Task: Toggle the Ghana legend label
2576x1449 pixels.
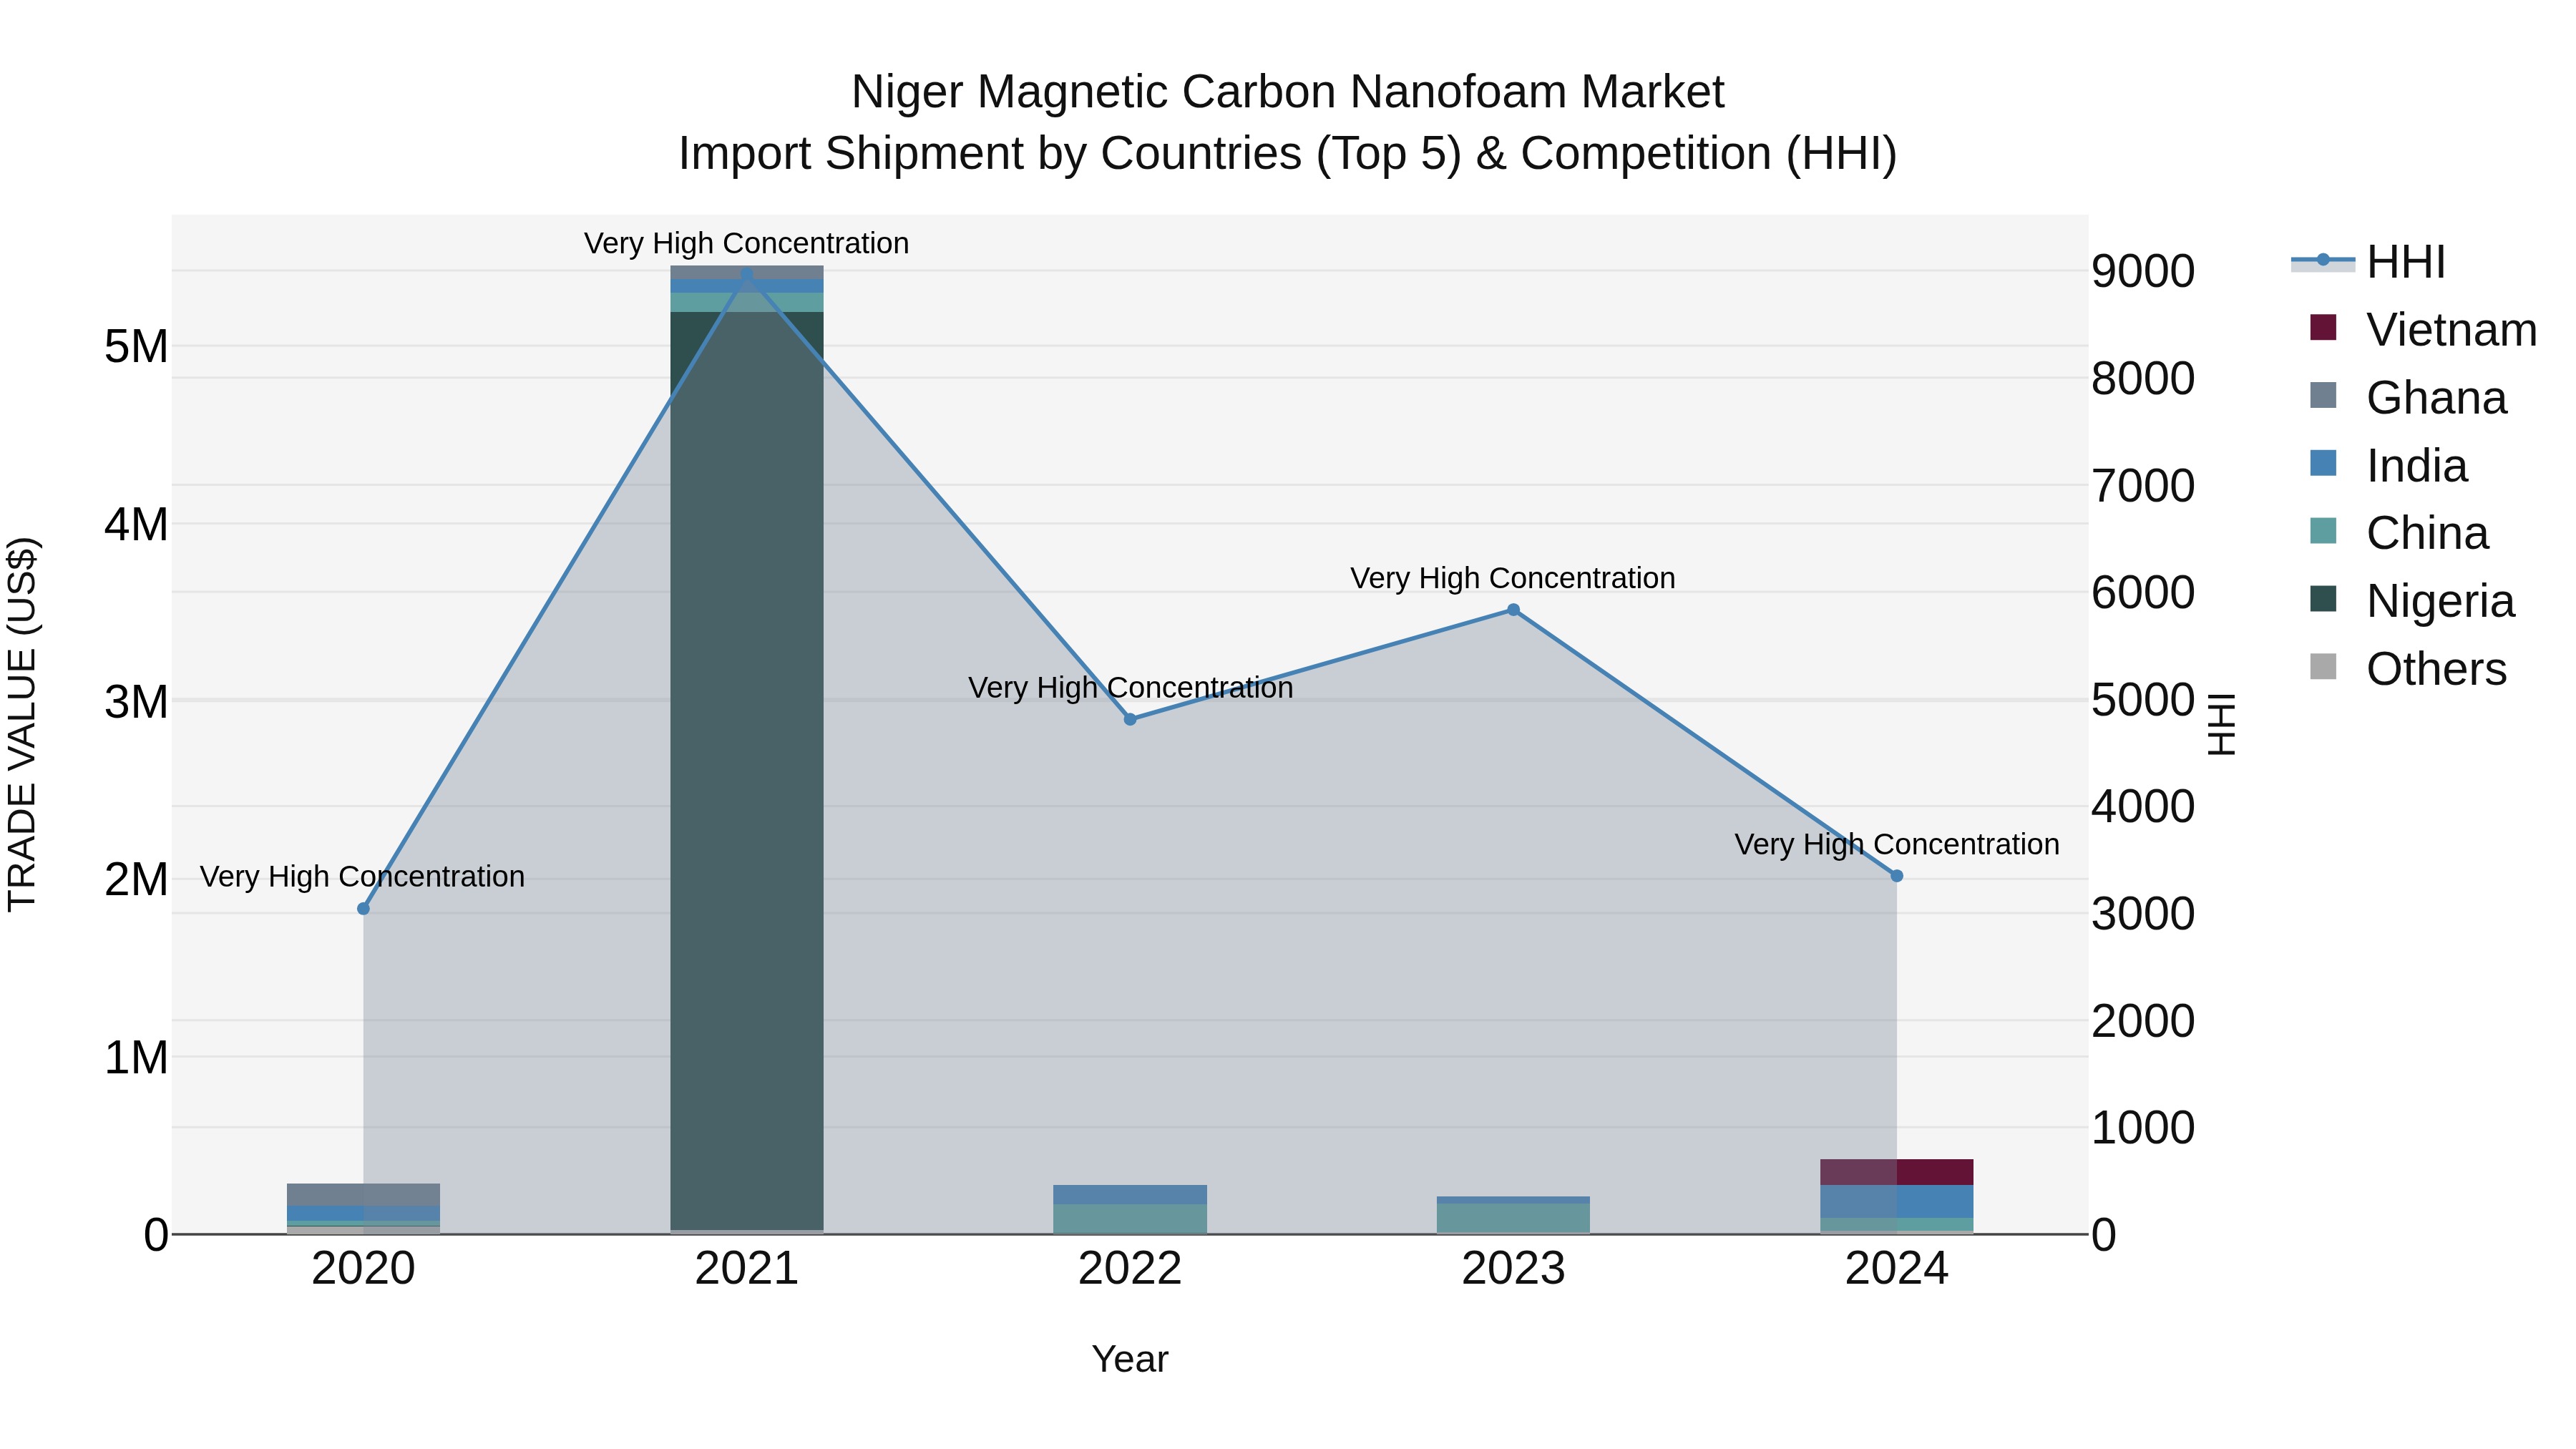Action: (2437, 398)
